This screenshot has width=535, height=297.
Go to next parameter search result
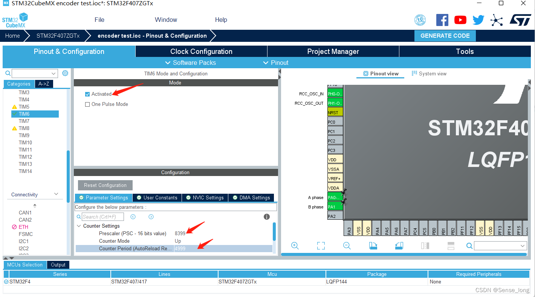(x=151, y=217)
